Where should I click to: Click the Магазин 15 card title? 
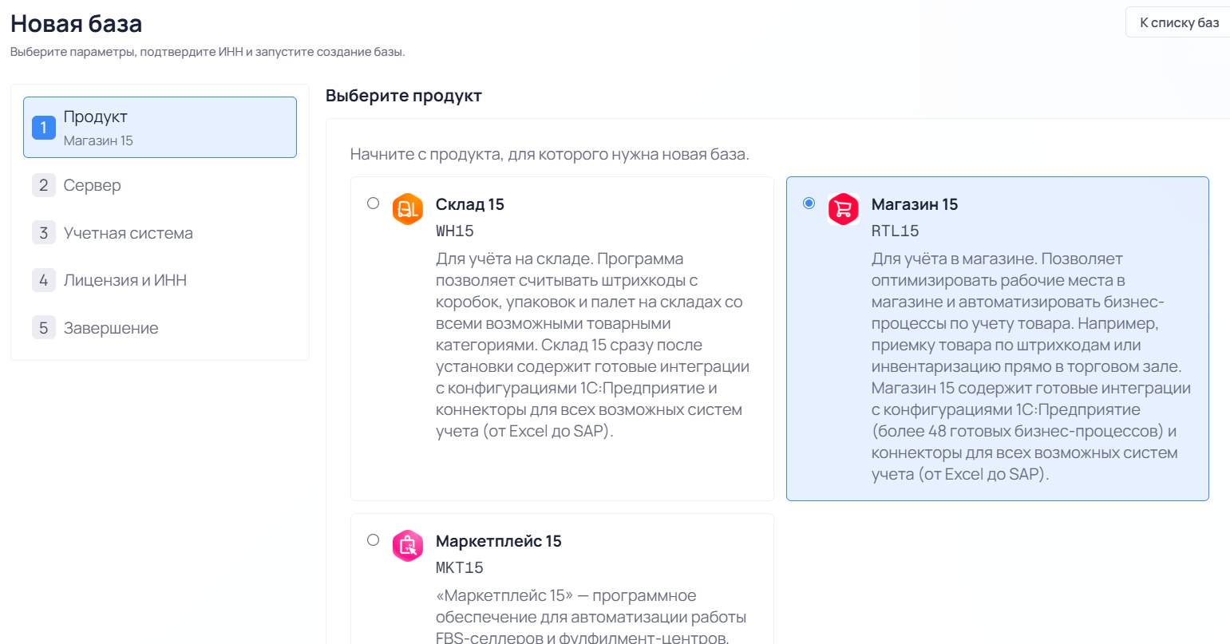(915, 204)
